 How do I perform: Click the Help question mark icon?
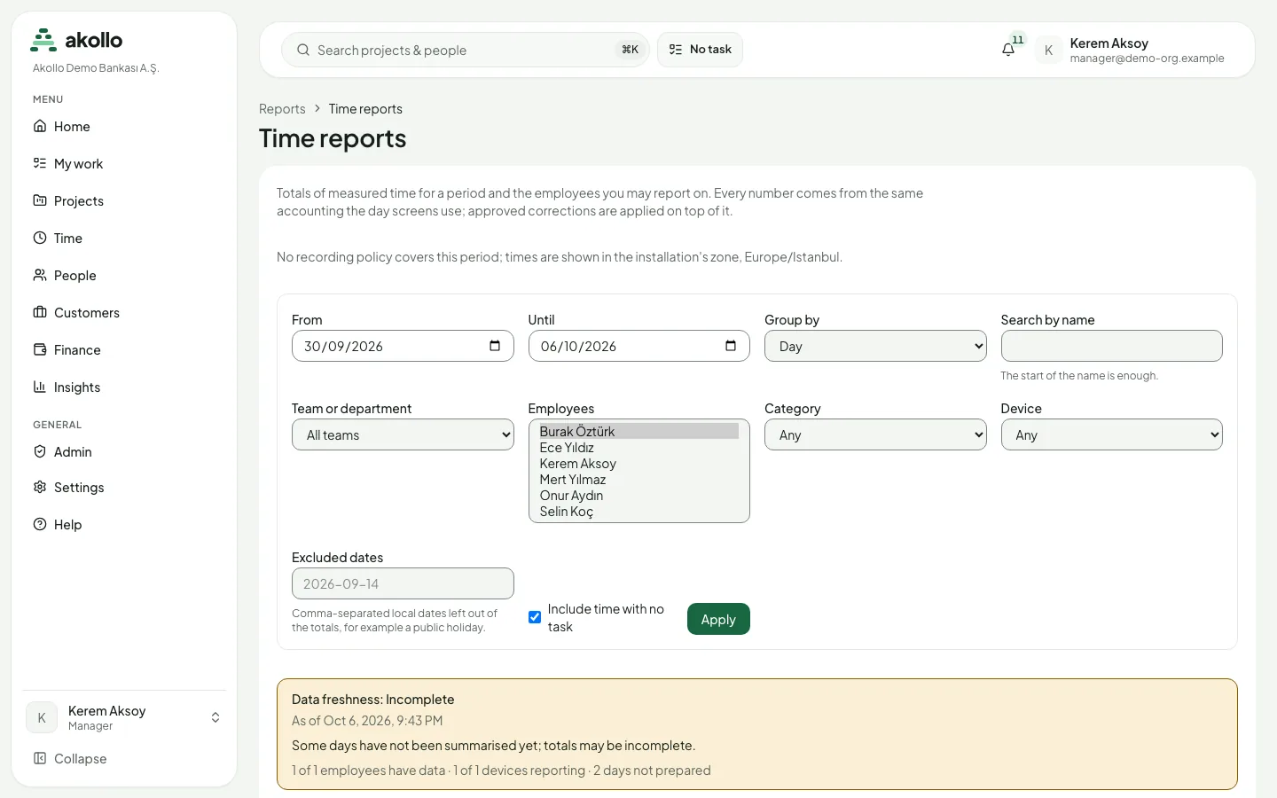[x=40, y=524]
